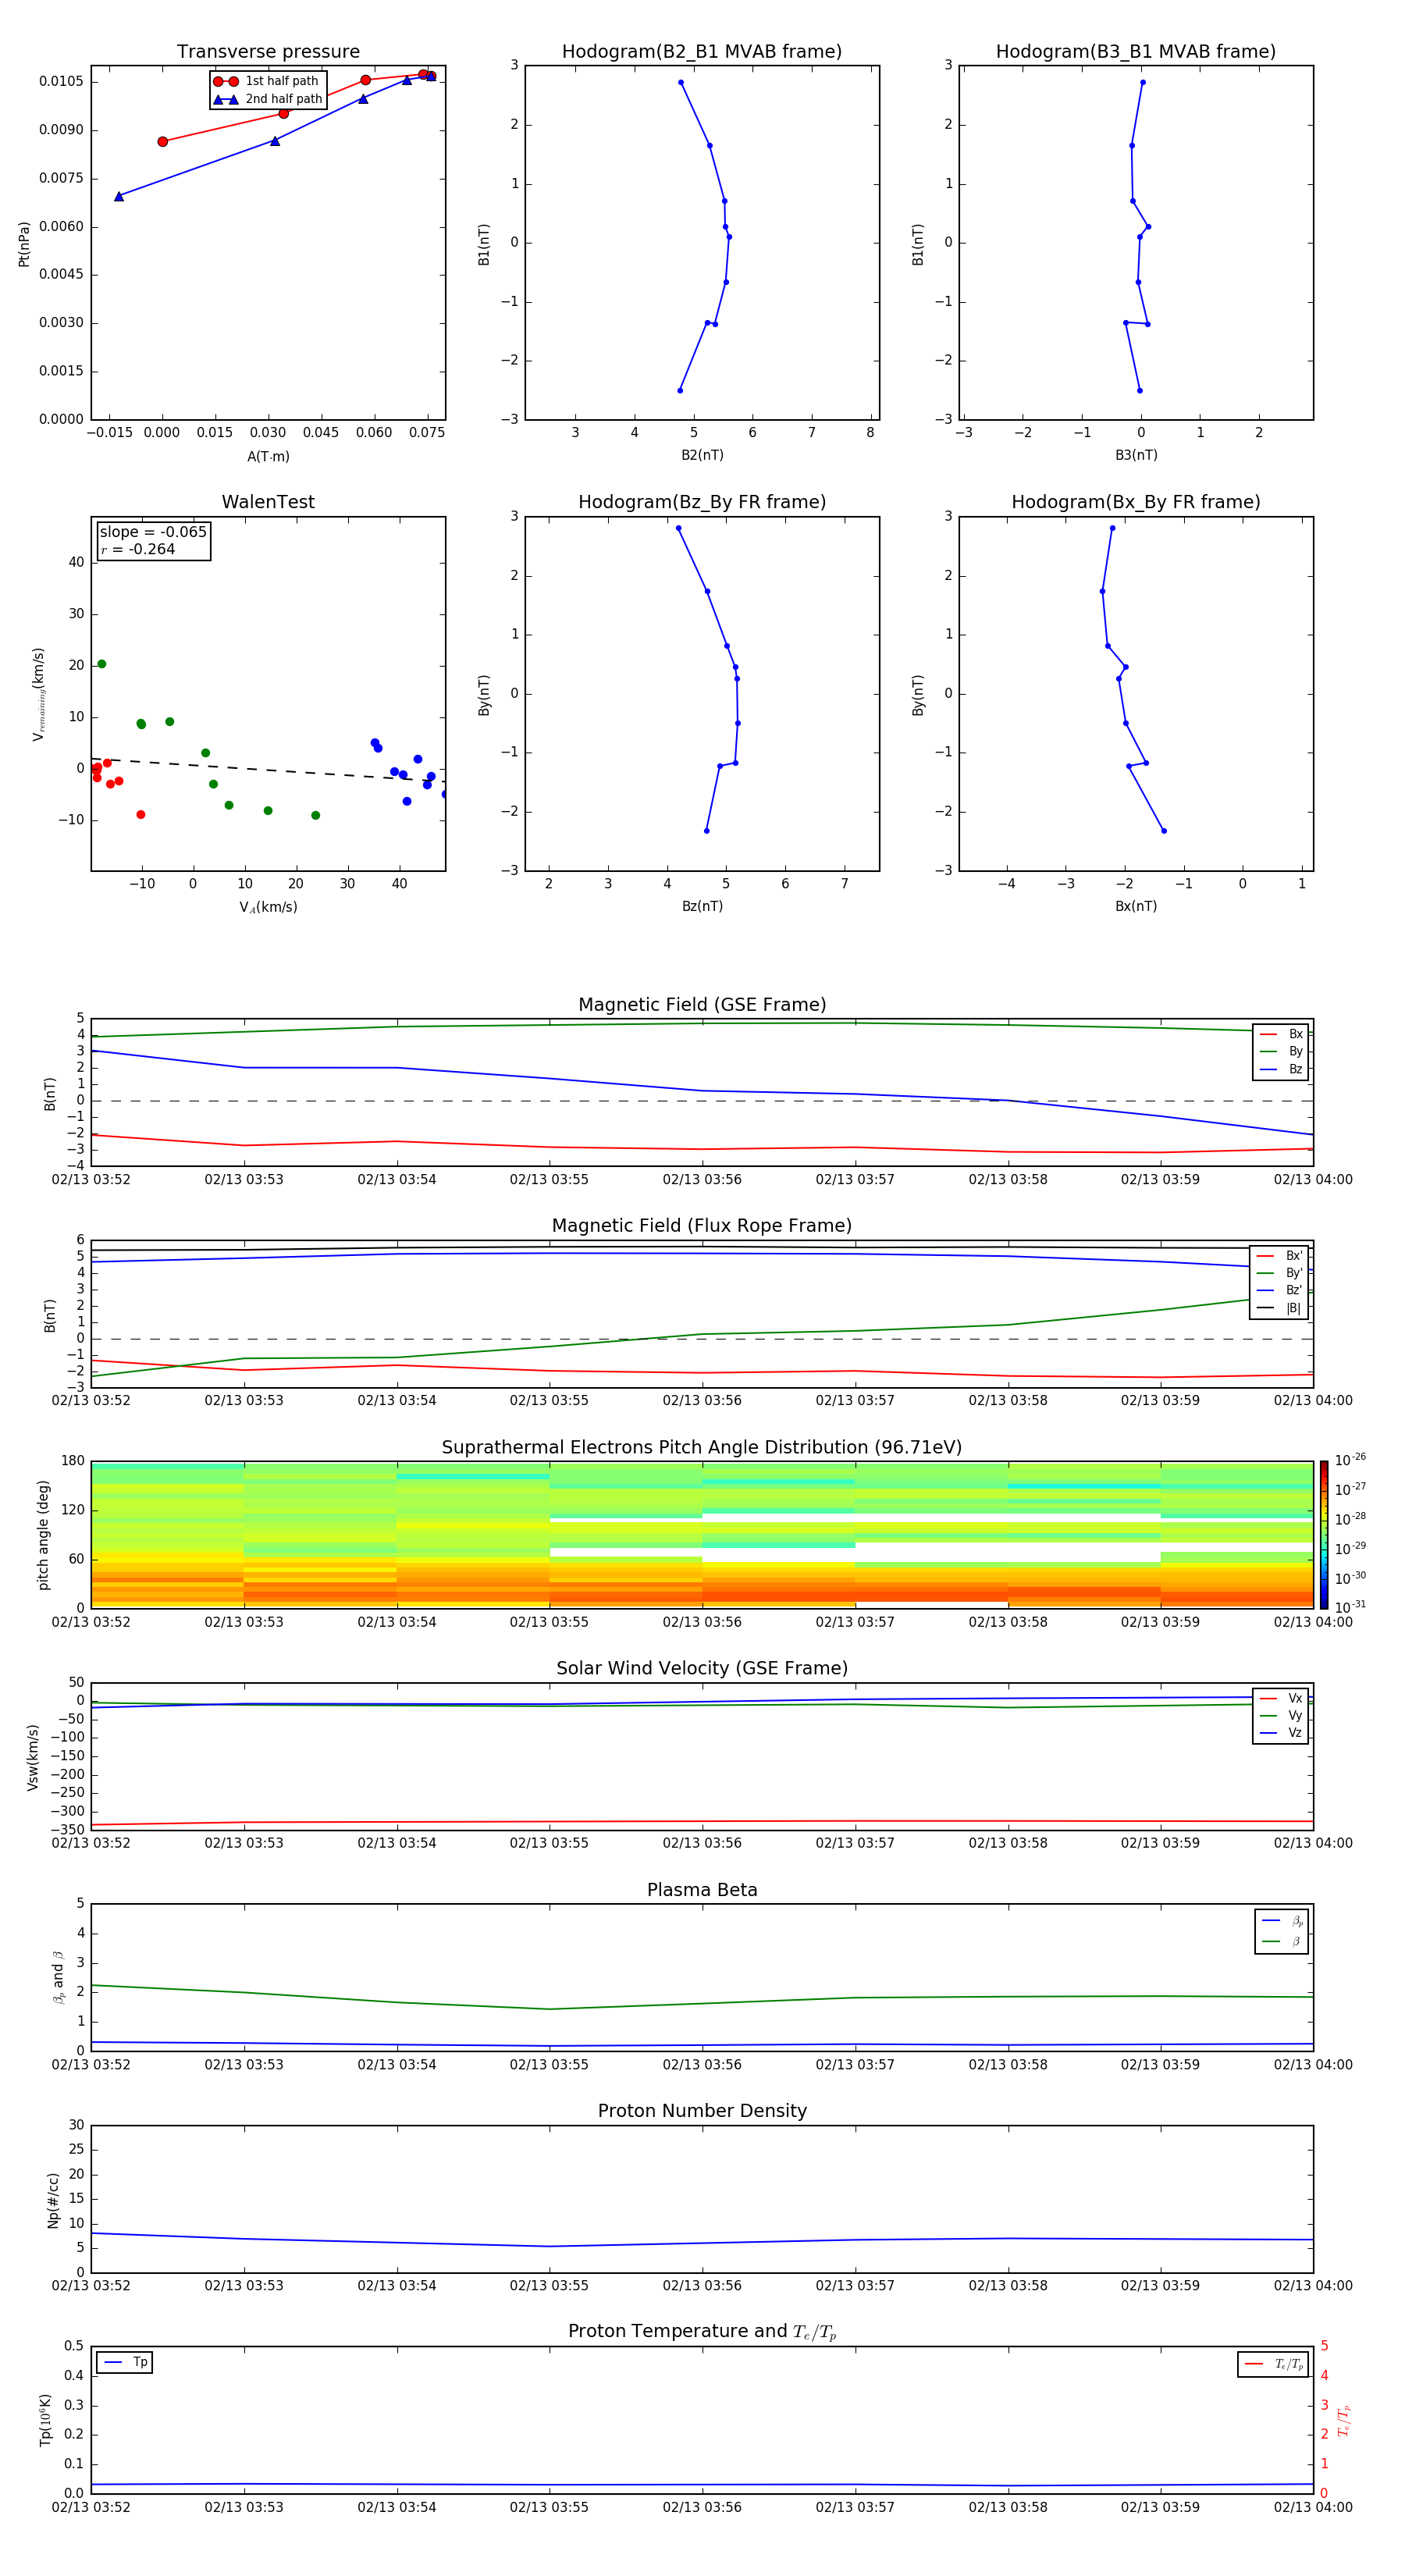Click the "Transverse pressure" plot title
Viewport: 1405px width, 2576px height.
pos(268,52)
